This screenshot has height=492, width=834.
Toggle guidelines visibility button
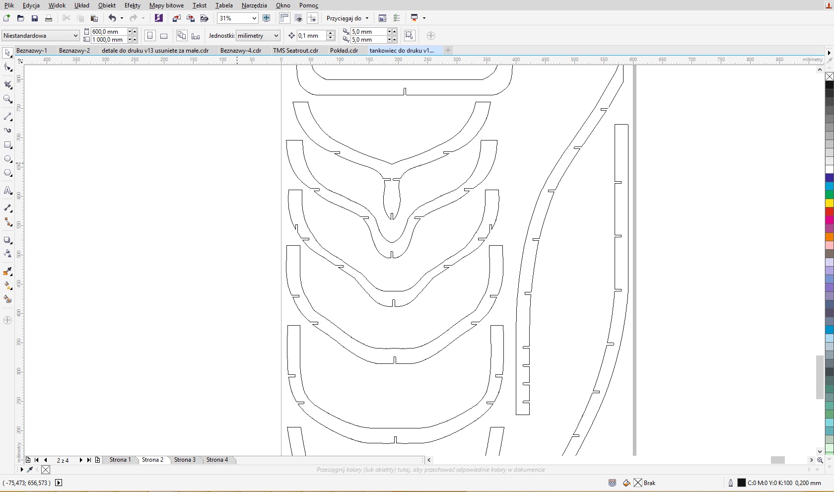point(313,18)
